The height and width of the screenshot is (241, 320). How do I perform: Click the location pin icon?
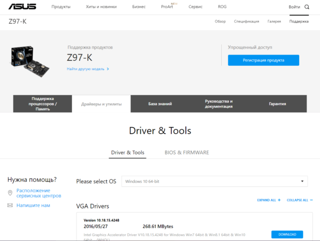10,193
